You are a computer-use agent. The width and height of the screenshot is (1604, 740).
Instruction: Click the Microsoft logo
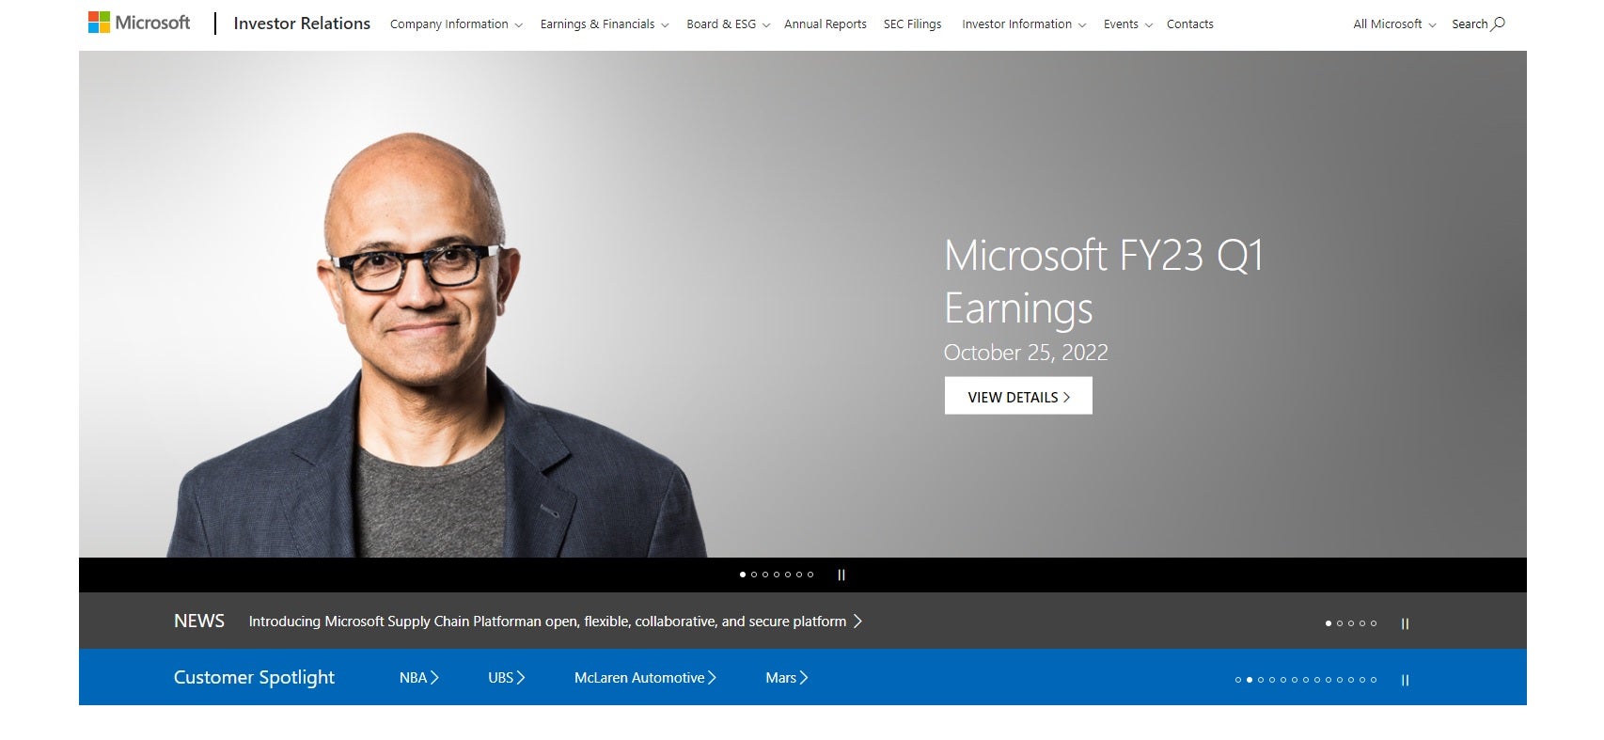[139, 23]
